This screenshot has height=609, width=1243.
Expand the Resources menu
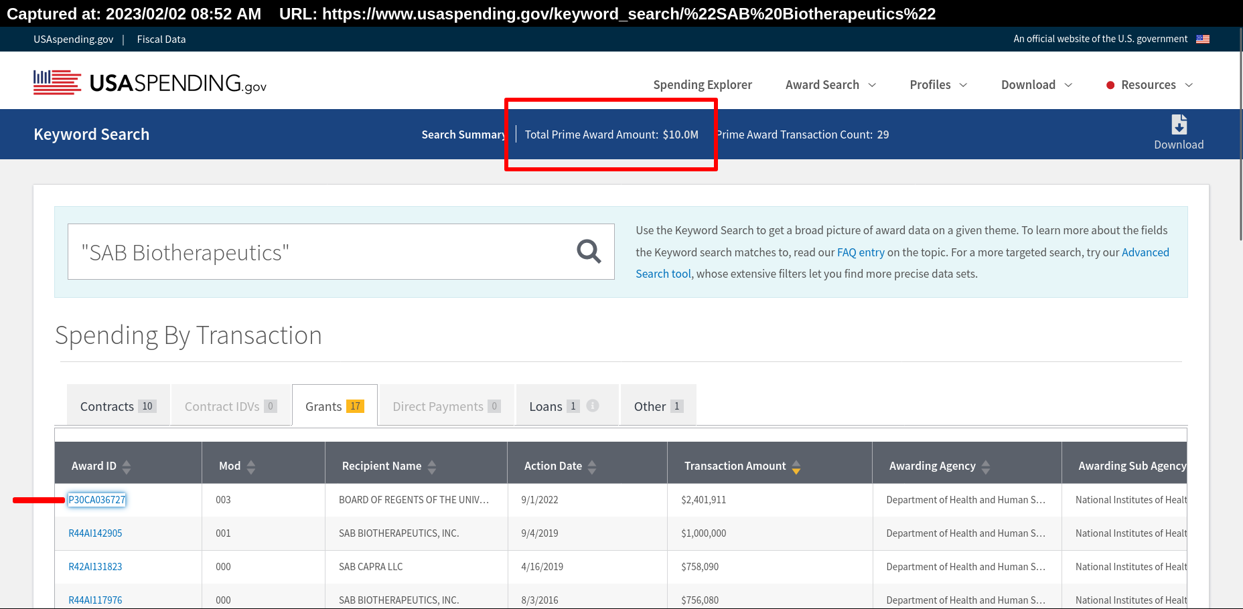pyautogui.click(x=1149, y=85)
